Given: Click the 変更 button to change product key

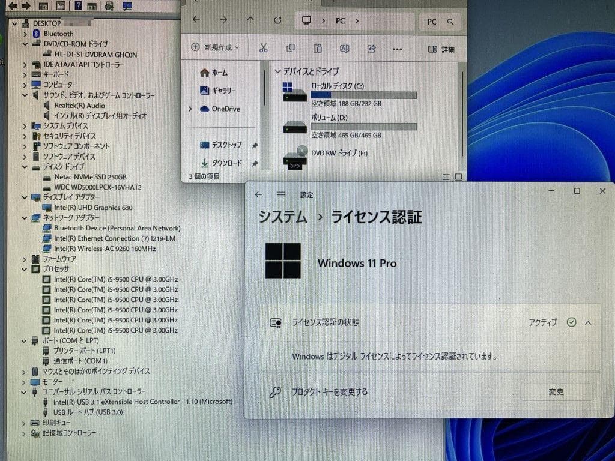Looking at the screenshot, I should tap(556, 391).
